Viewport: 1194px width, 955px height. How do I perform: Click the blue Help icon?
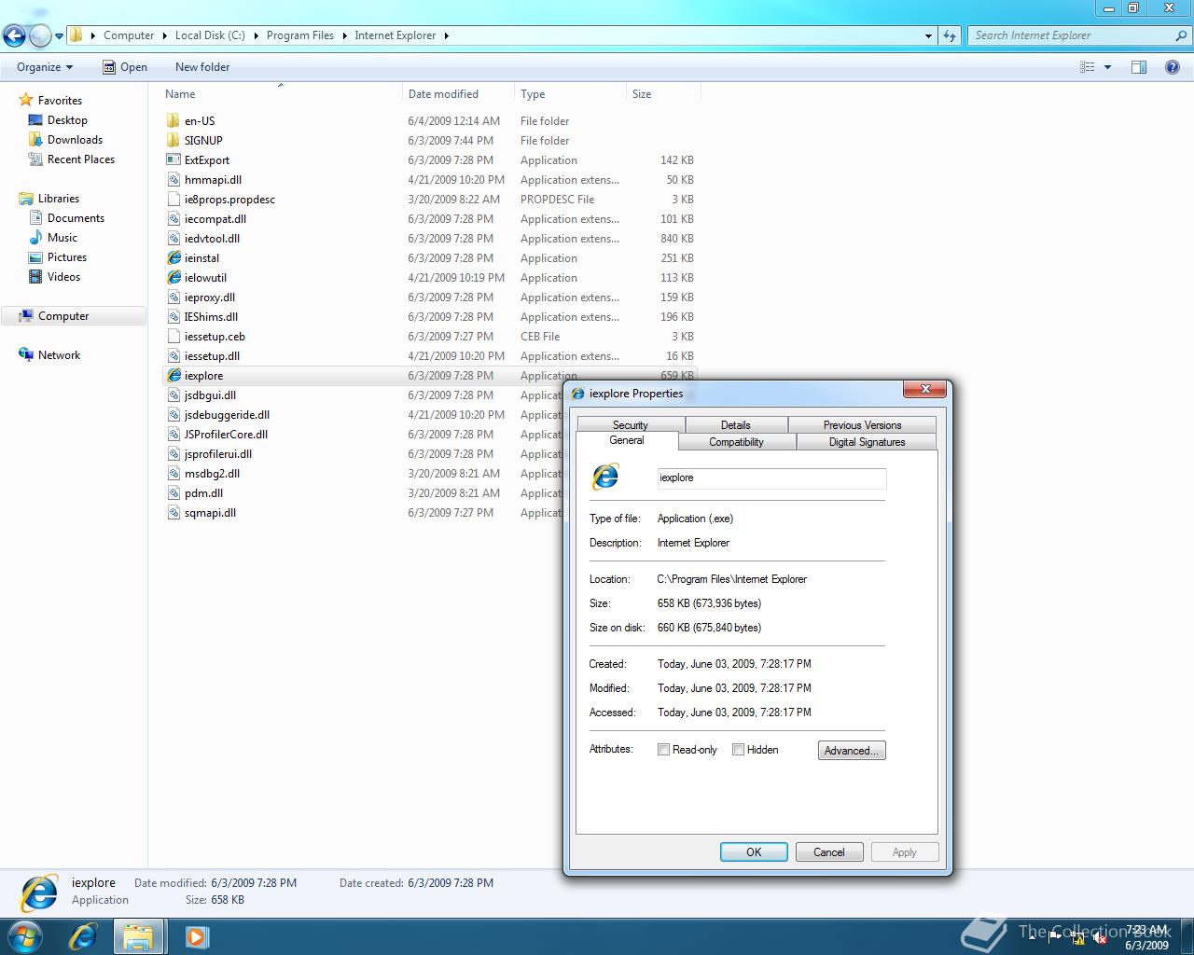(x=1173, y=67)
